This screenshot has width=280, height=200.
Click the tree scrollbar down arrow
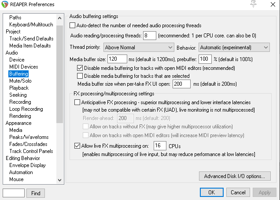point(59,180)
